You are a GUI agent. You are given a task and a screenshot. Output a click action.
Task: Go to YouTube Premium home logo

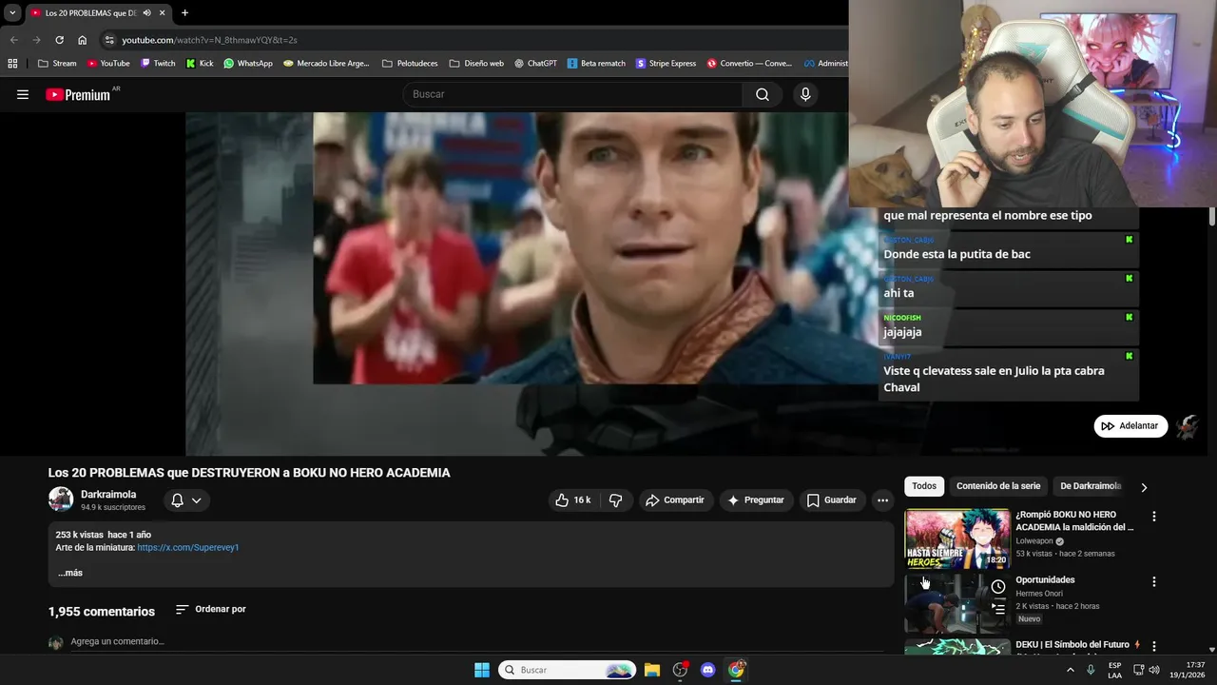point(78,94)
